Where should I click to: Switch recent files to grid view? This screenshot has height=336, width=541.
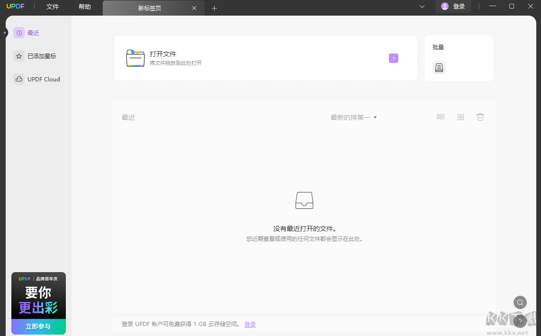pos(460,116)
